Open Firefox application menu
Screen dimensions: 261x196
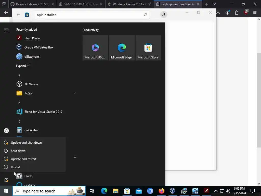[x=255, y=13]
